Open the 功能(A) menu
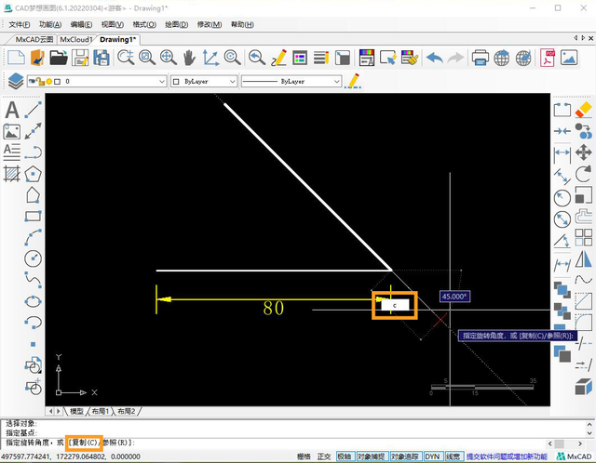The height and width of the screenshot is (463, 596). click(50, 25)
